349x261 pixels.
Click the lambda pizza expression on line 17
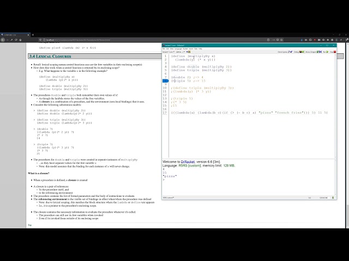[x=249, y=113]
